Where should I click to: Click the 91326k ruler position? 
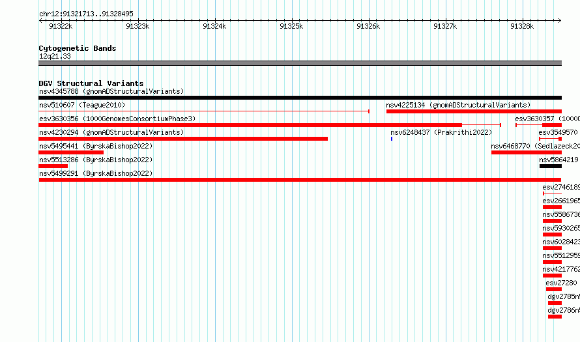tap(368, 26)
